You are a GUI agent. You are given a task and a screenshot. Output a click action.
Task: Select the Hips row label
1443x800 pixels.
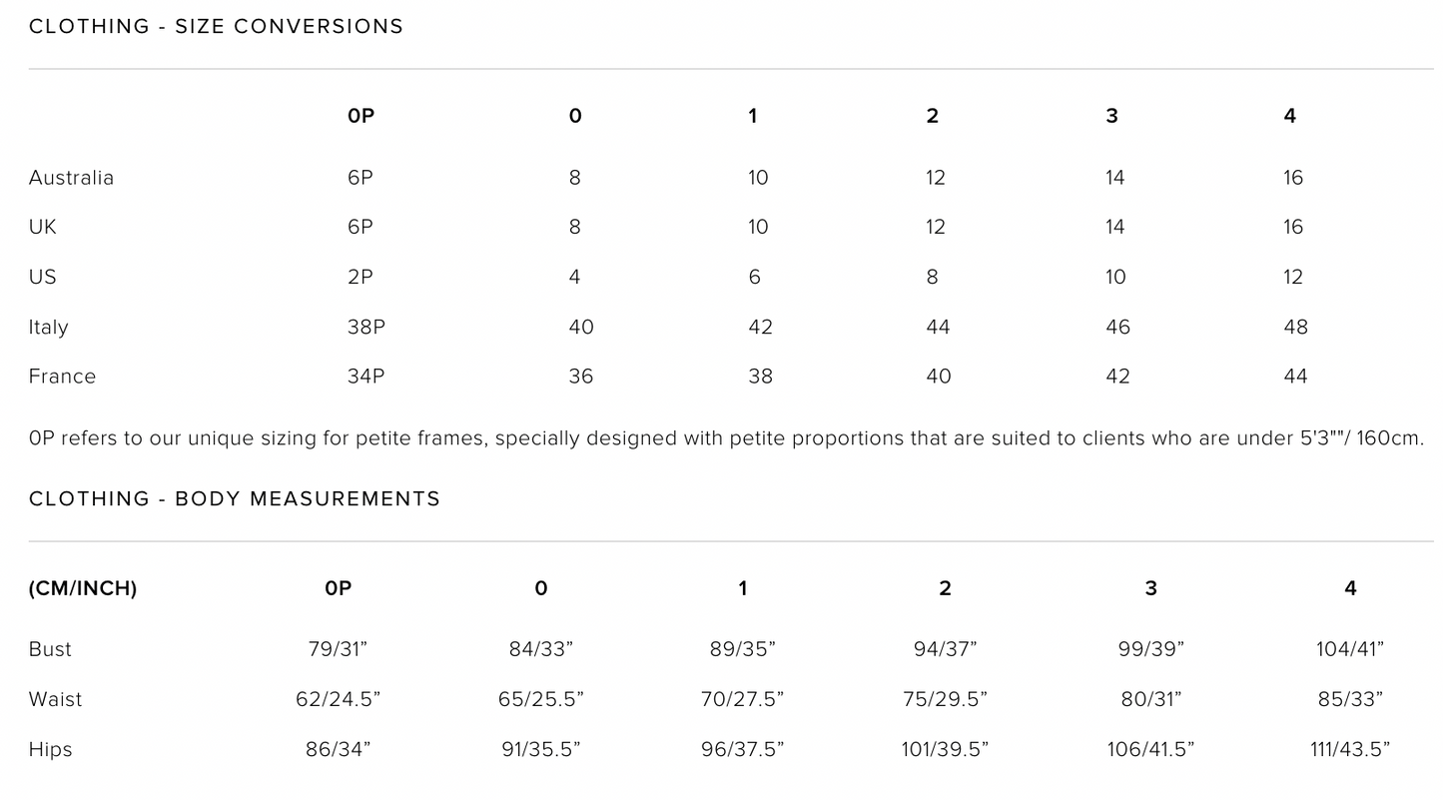(51, 750)
